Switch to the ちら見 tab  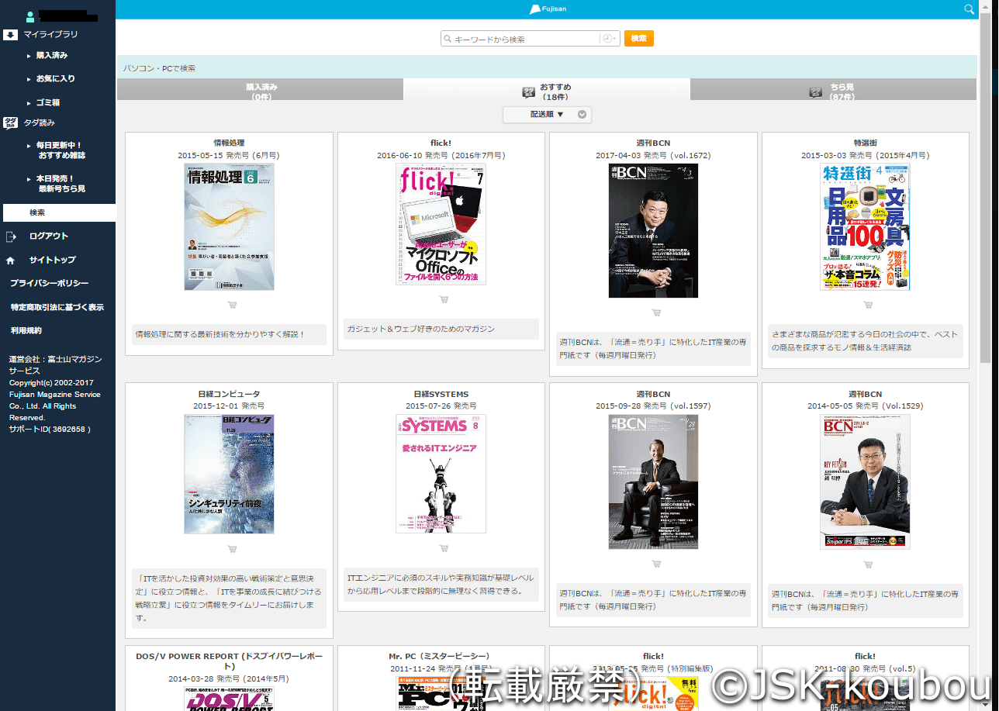(832, 91)
